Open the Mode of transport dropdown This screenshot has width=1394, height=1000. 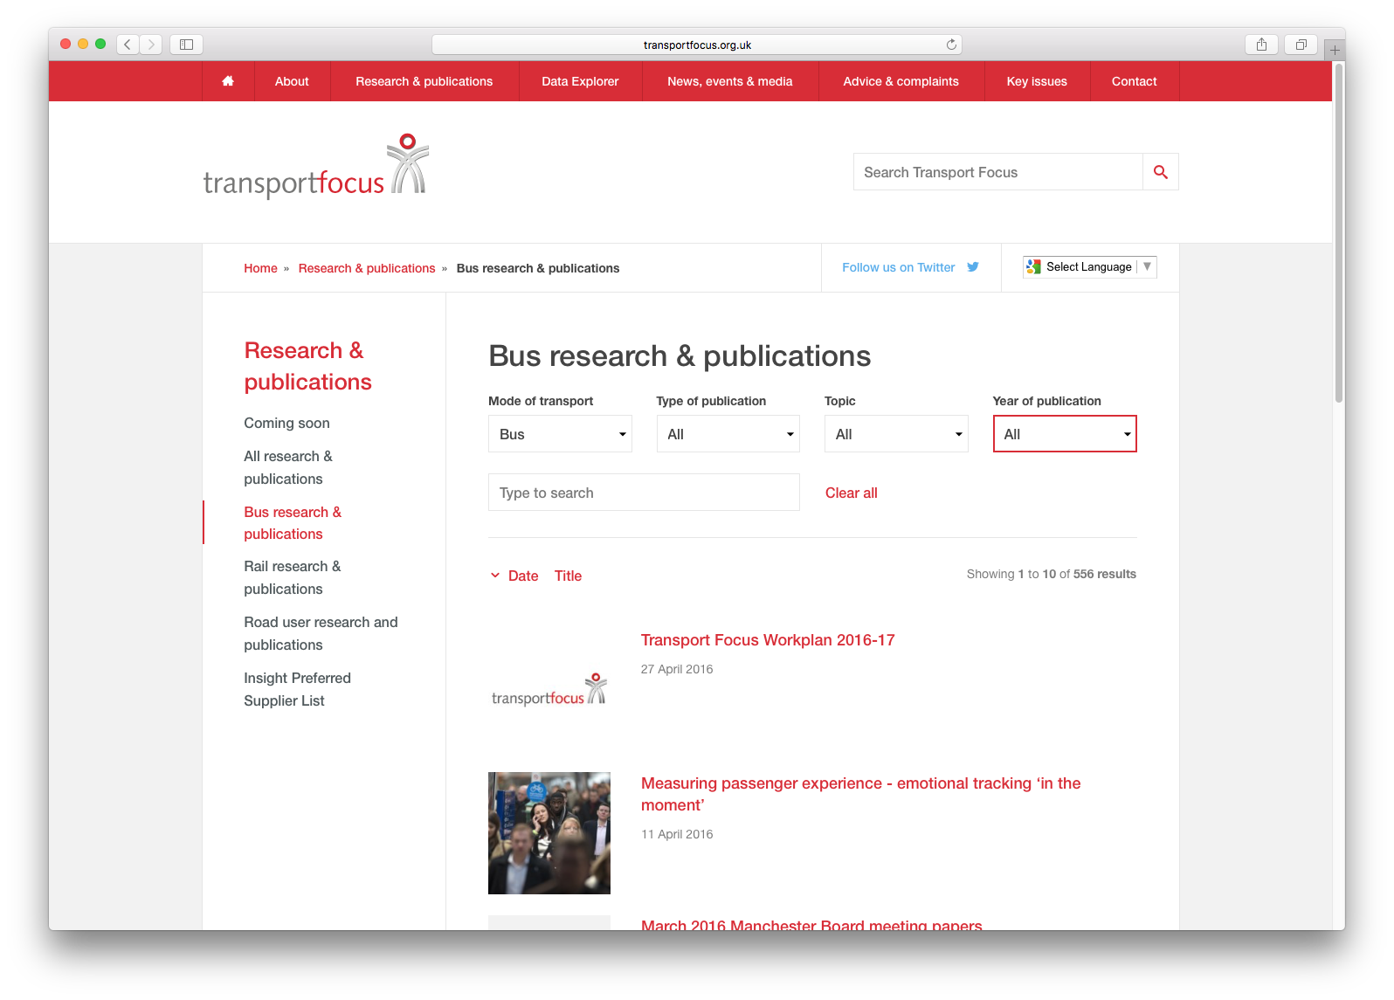tap(560, 434)
